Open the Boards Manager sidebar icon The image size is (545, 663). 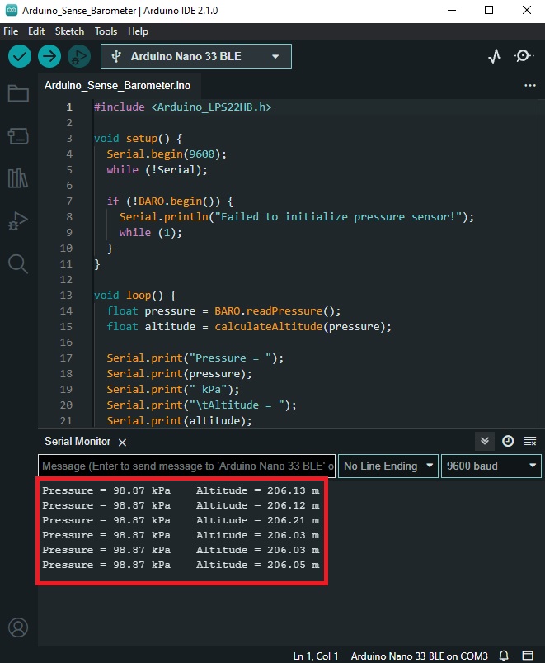click(x=18, y=136)
